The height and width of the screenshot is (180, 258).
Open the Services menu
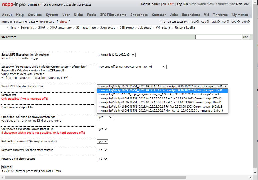pyautogui.click(x=35, y=15)
